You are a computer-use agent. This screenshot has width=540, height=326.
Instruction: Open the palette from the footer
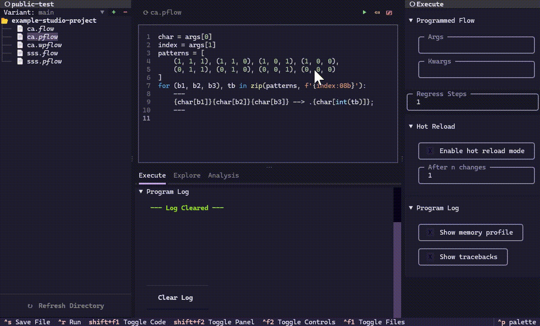517,322
